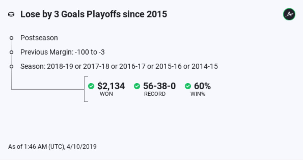303x160 pixels.
Task: Click the 56-38-0 record value
Action: [159, 86]
